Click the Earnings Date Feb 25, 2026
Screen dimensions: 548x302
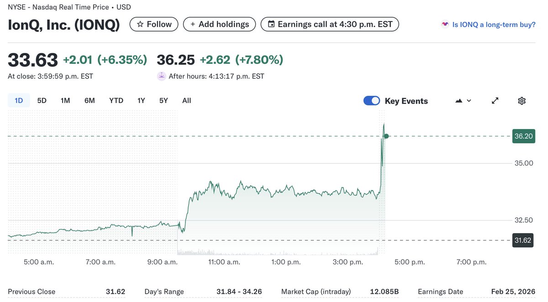[x=513, y=292]
